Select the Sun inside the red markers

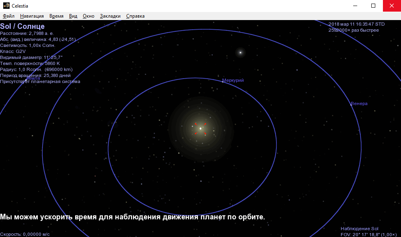(x=200, y=128)
